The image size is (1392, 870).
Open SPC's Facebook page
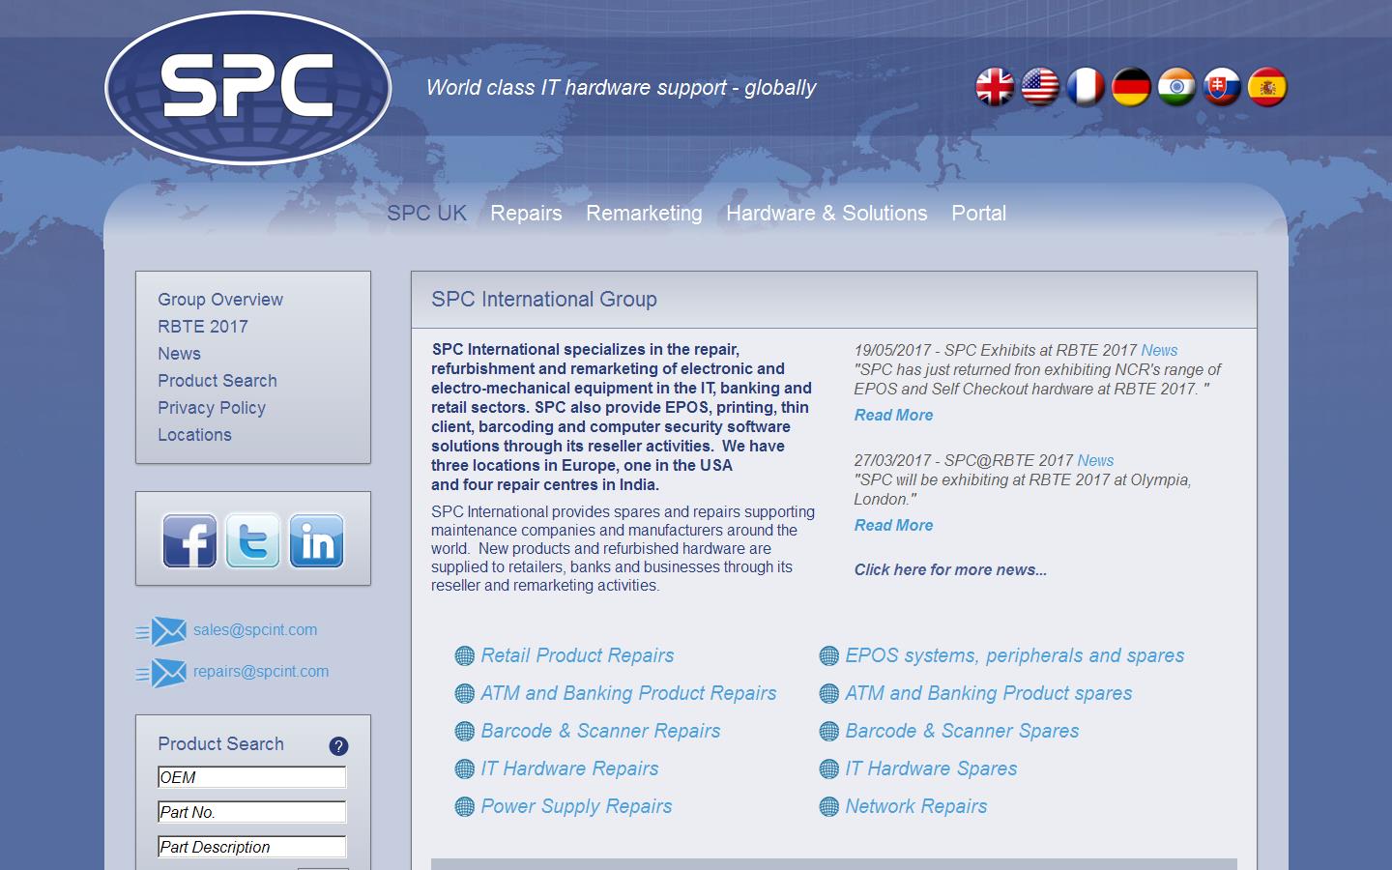tap(190, 540)
